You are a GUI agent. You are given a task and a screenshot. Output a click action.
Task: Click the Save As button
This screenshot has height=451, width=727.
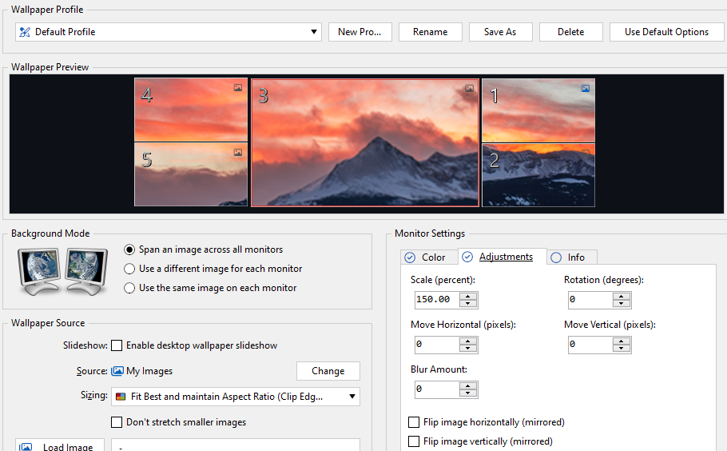click(x=500, y=32)
